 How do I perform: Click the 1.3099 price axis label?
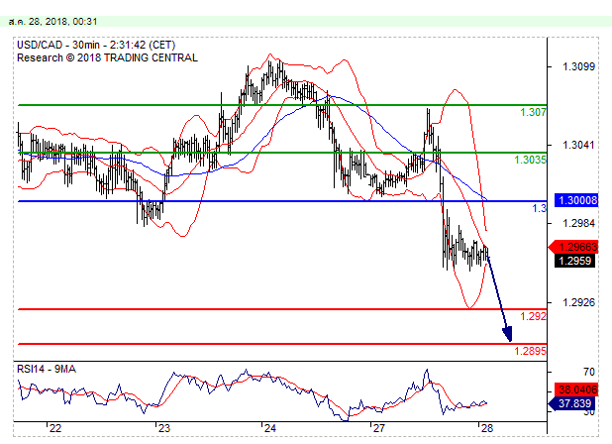click(x=578, y=66)
